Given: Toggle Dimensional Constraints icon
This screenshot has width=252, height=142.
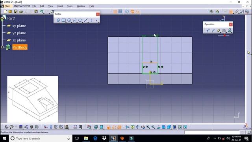Looking at the screenshot, I should pos(137,11).
